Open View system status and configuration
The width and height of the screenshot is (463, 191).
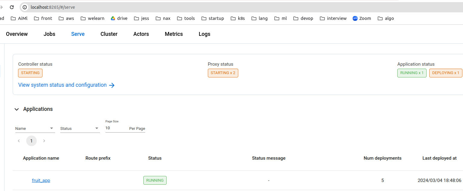(62, 85)
